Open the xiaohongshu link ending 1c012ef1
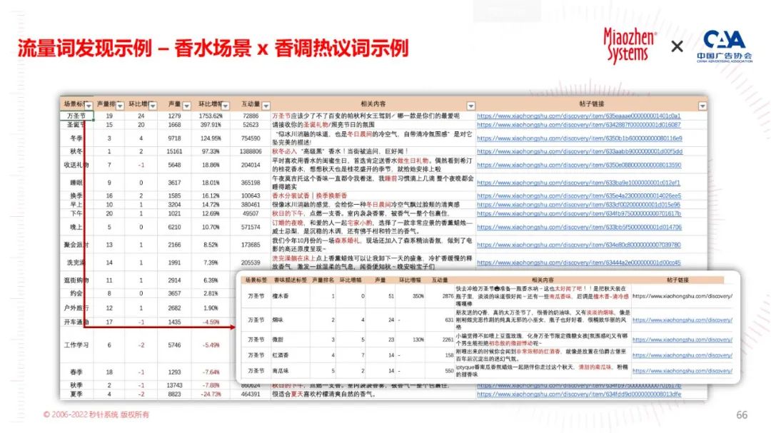The width and height of the screenshot is (771, 433). [x=579, y=183]
